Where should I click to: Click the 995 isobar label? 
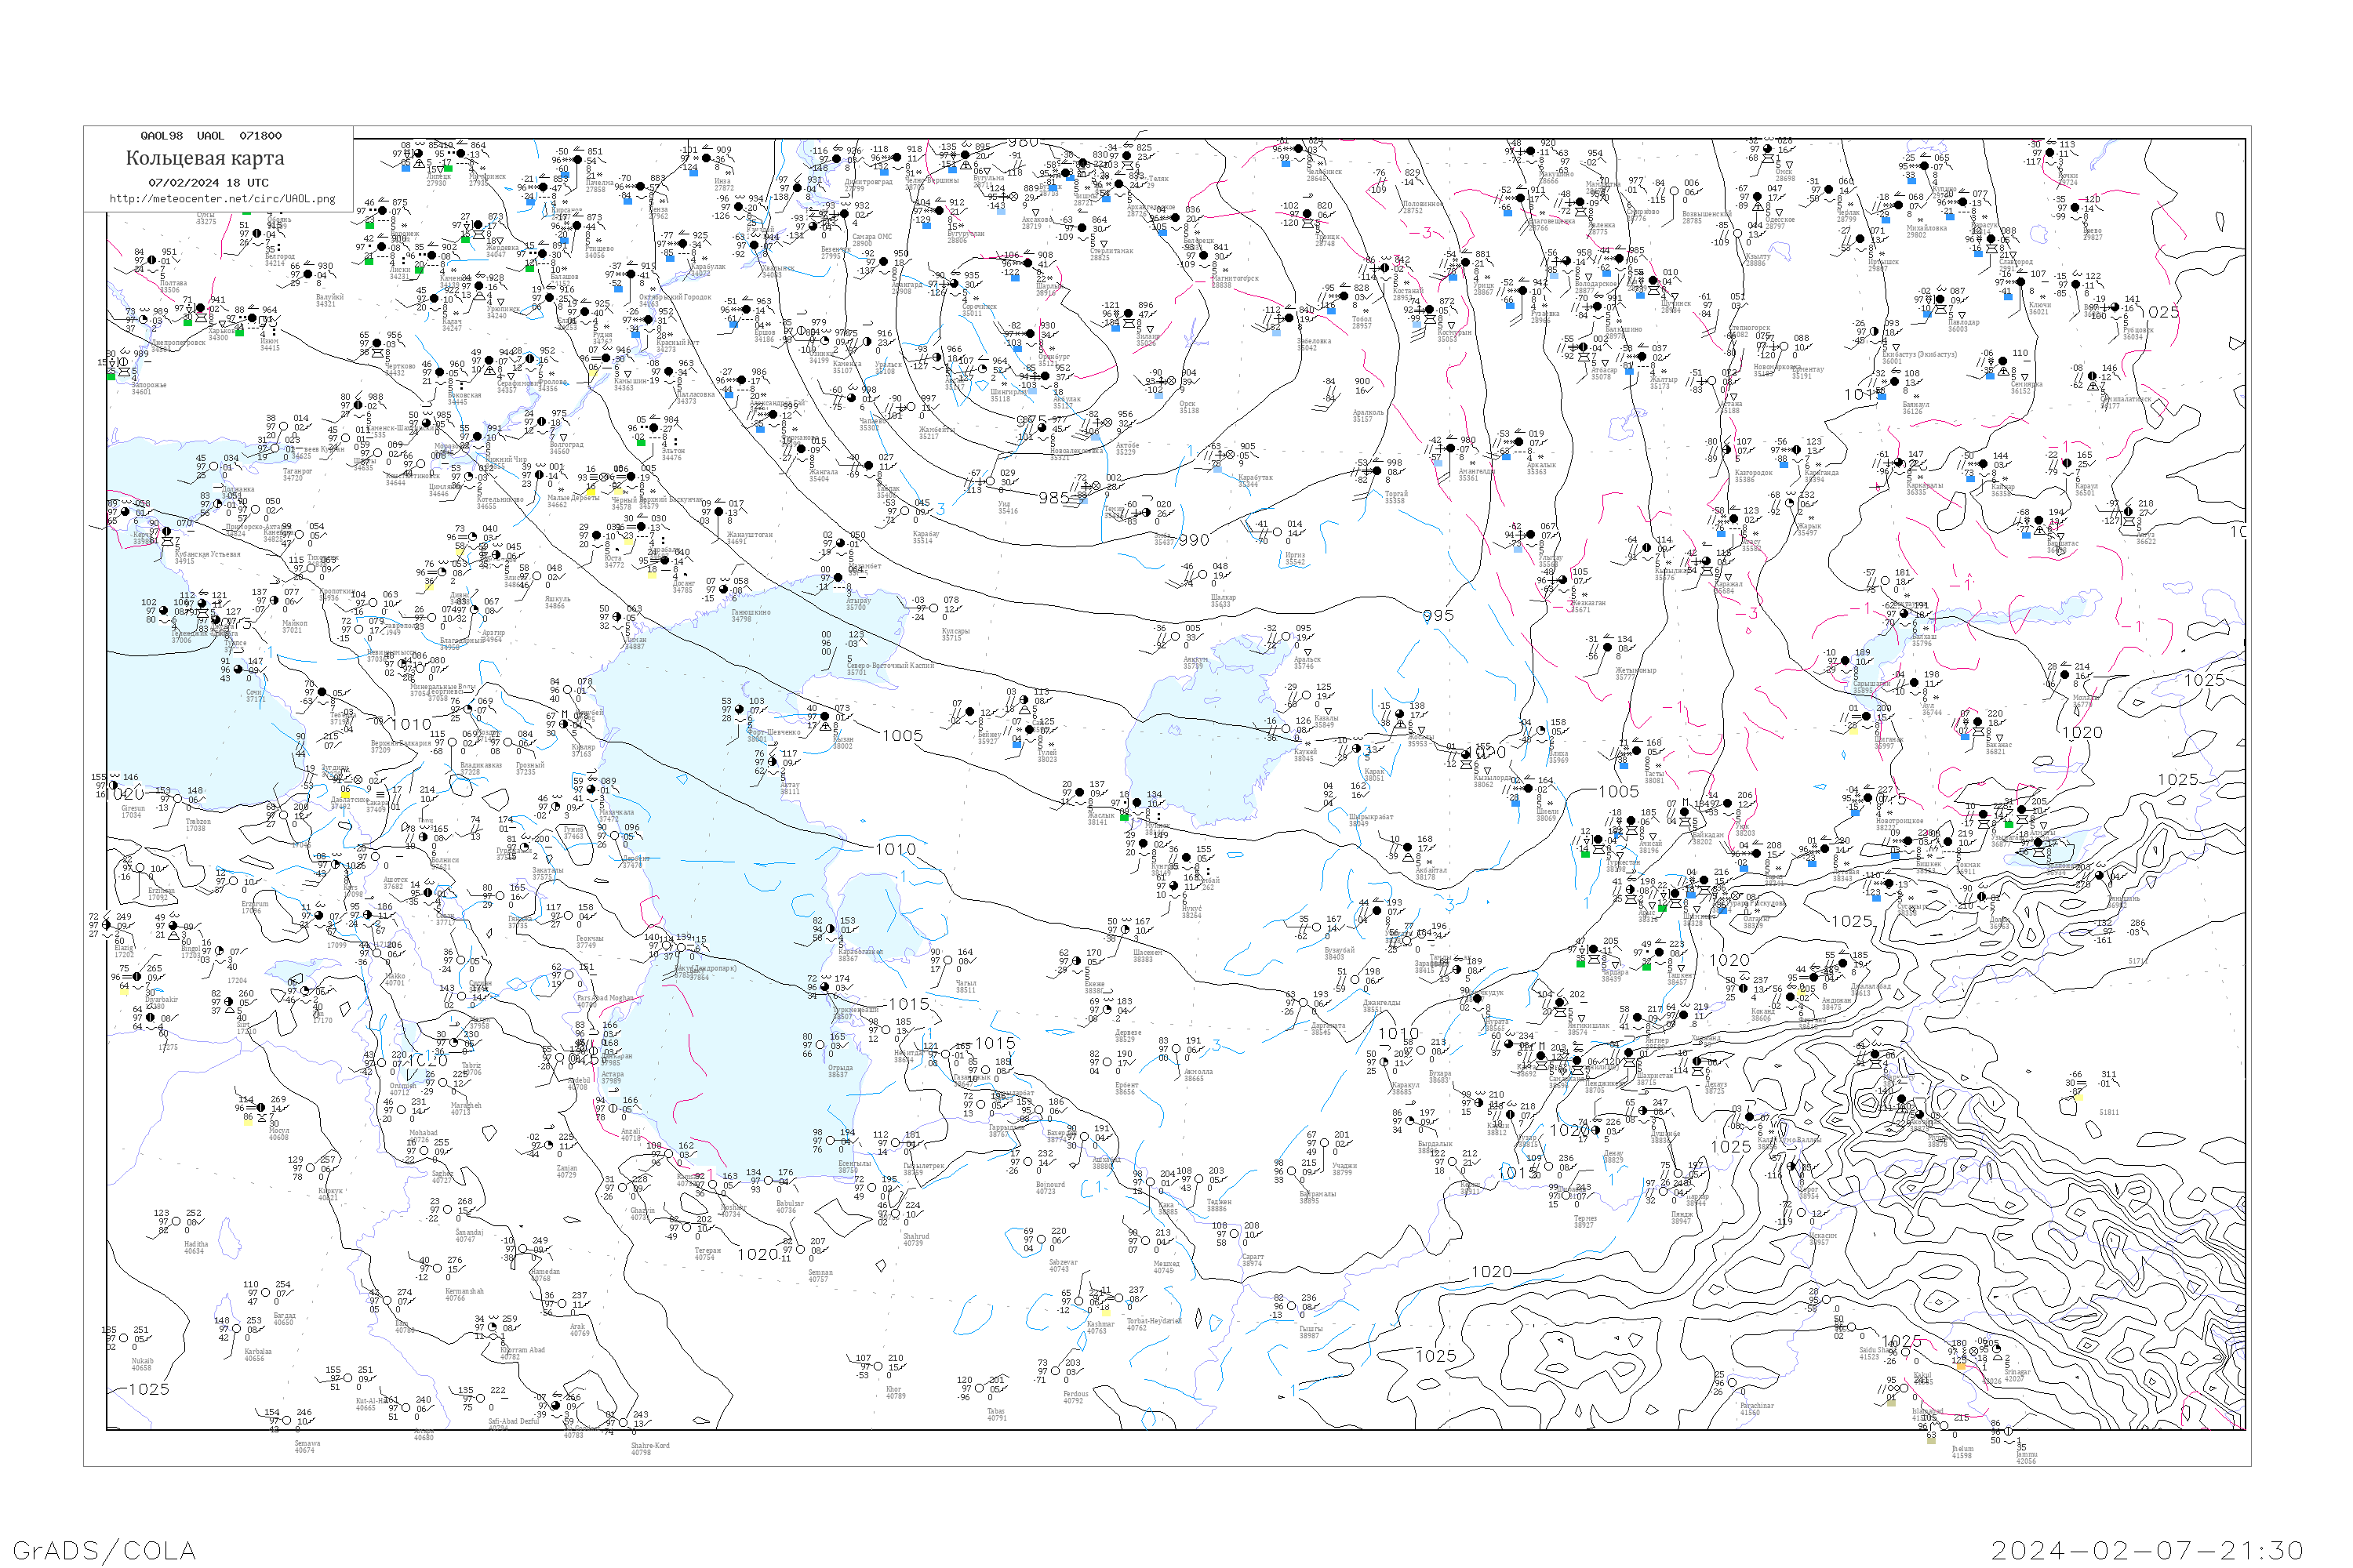1438,616
